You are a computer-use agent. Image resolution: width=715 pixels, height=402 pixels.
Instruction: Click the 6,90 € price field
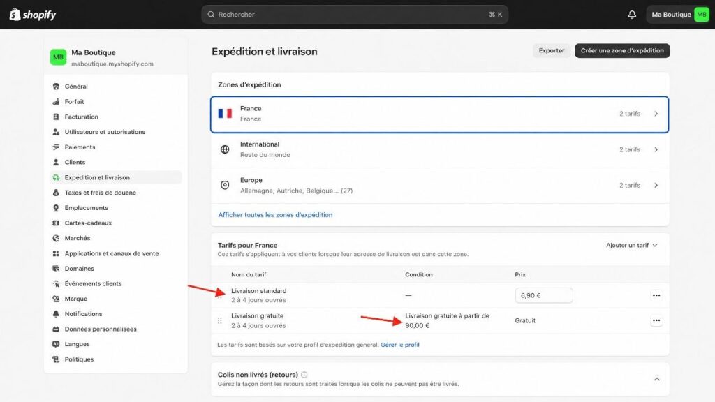(x=543, y=295)
